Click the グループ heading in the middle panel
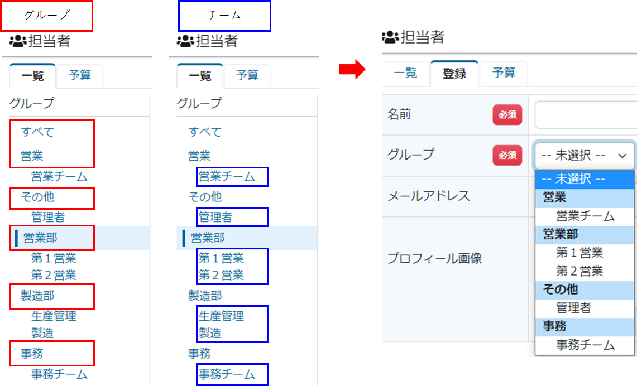 point(199,104)
